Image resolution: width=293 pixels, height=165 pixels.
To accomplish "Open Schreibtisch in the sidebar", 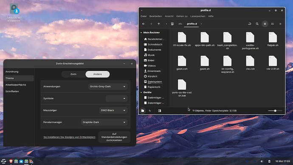I will (x=153, y=44).
